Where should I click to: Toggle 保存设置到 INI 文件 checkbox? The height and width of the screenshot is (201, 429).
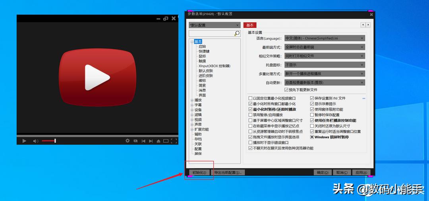click(x=312, y=98)
